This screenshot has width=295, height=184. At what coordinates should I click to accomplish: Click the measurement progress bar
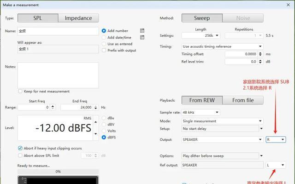(58, 172)
